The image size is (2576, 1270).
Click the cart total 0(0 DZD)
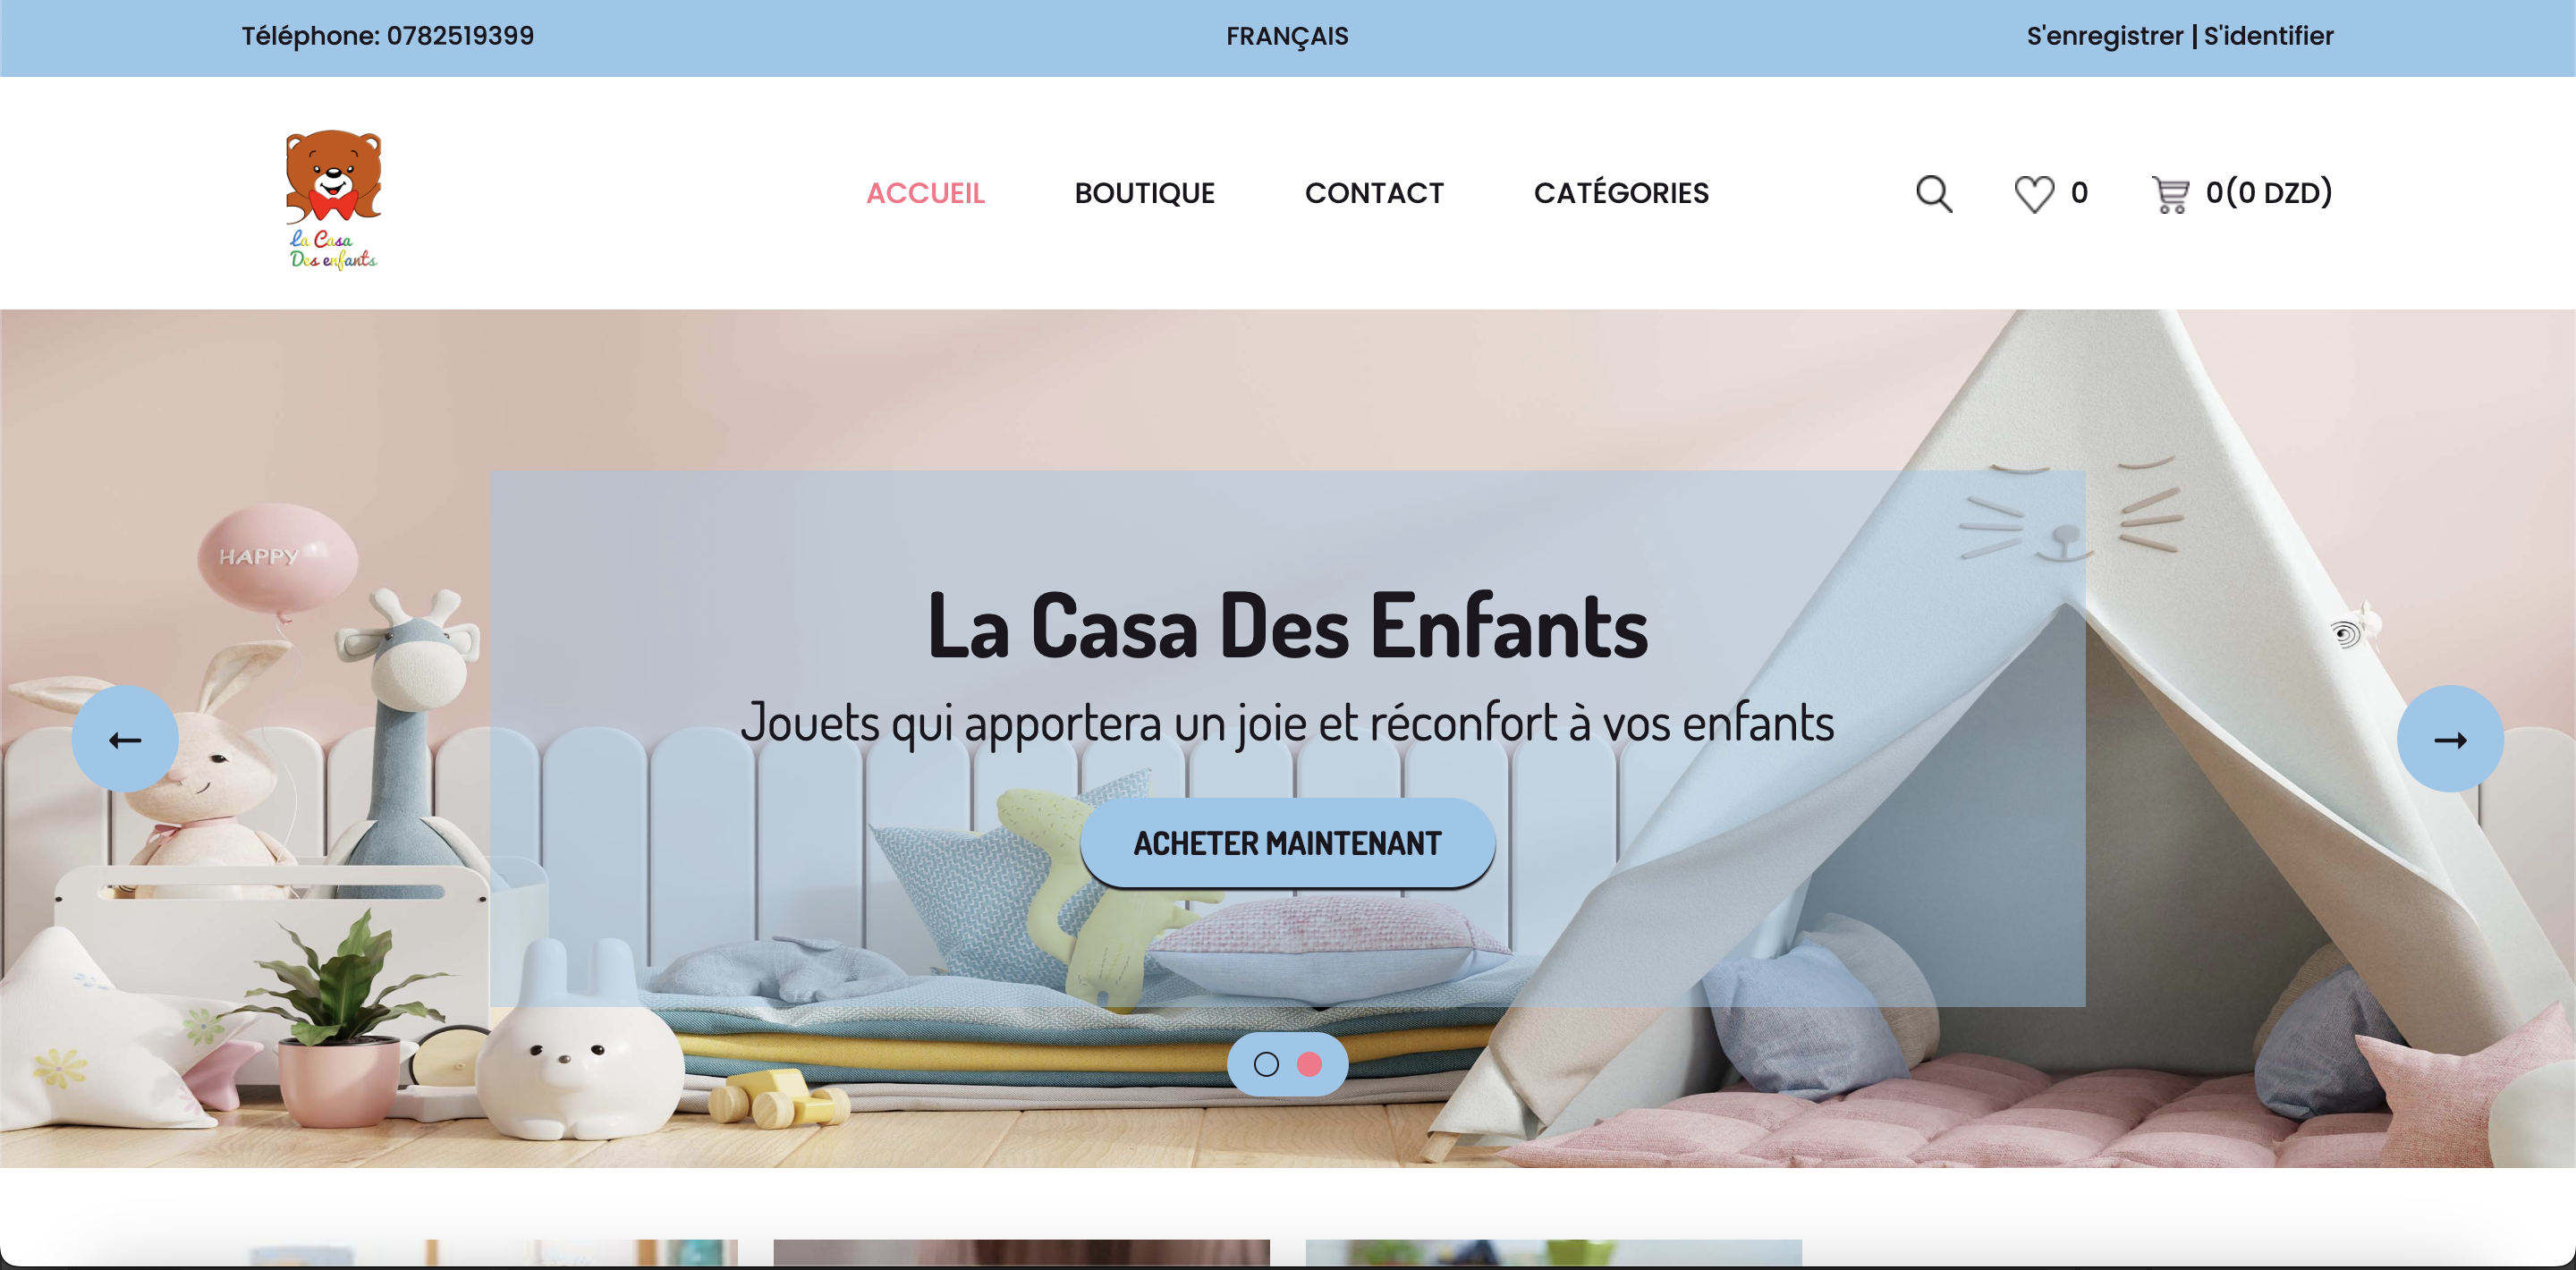click(2269, 192)
